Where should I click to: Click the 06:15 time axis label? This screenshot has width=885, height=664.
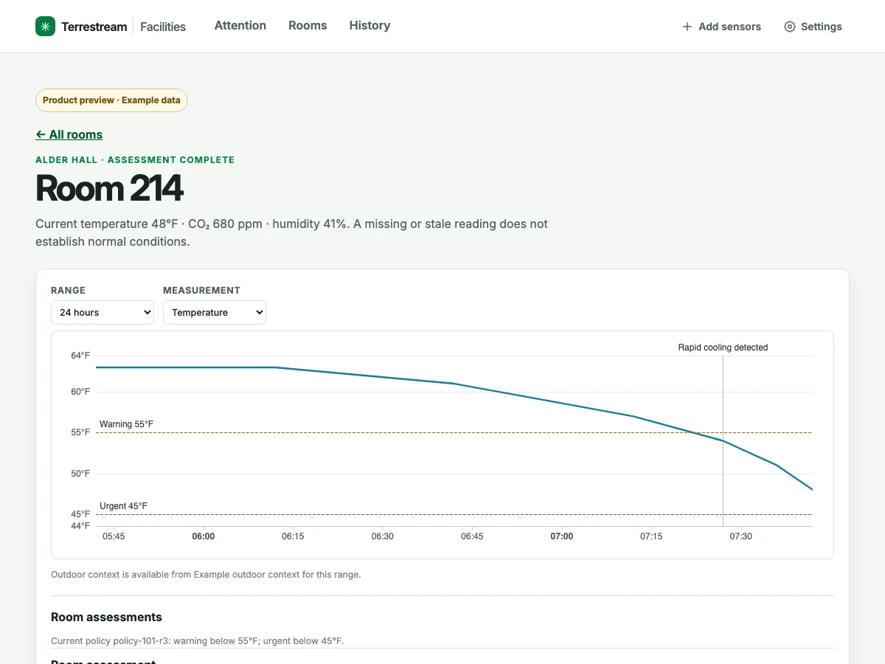click(293, 536)
